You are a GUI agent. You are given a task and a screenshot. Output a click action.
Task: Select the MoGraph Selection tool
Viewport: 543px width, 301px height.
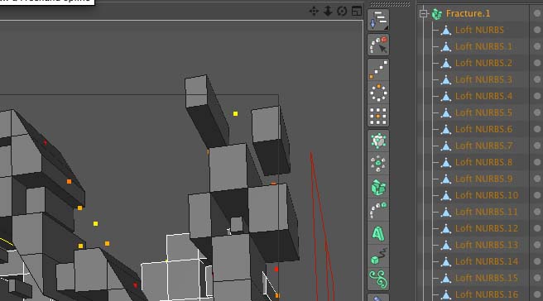(x=378, y=45)
